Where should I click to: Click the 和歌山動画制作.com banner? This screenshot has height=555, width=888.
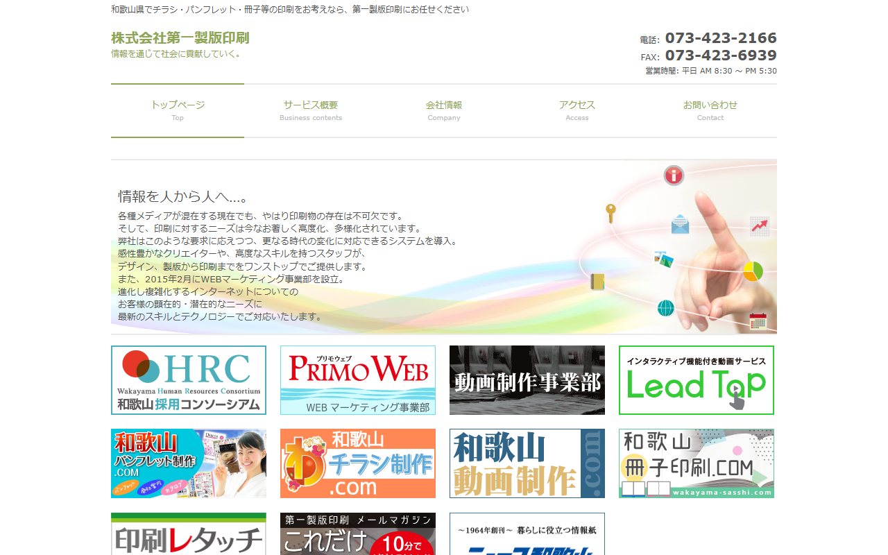tap(527, 463)
